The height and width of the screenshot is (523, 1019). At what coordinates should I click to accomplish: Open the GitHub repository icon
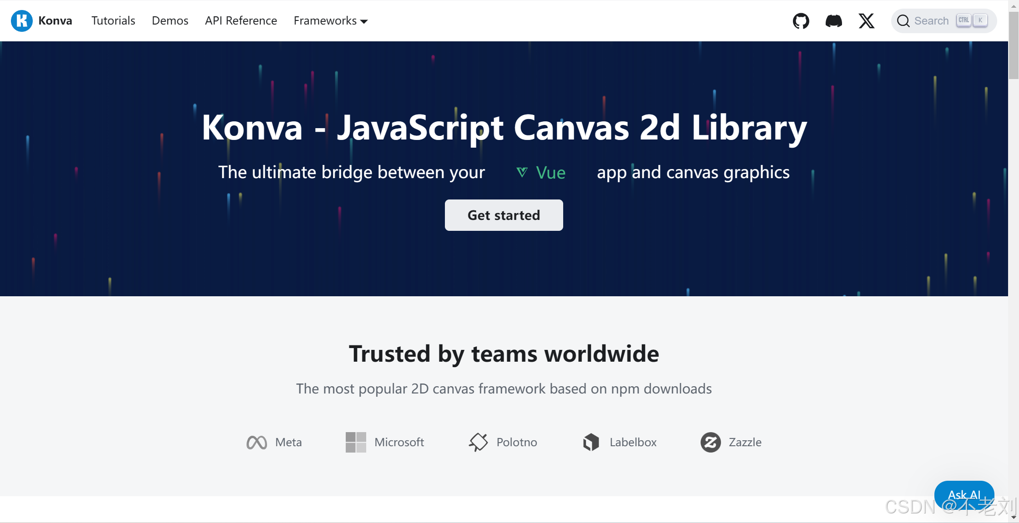[801, 21]
